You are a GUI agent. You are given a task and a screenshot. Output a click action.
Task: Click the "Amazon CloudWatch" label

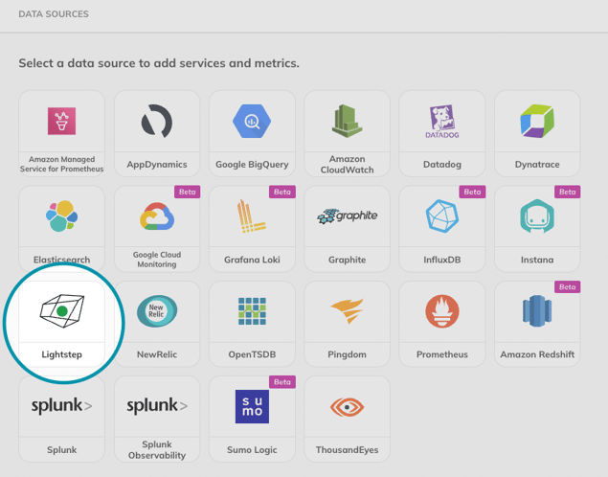(x=347, y=165)
